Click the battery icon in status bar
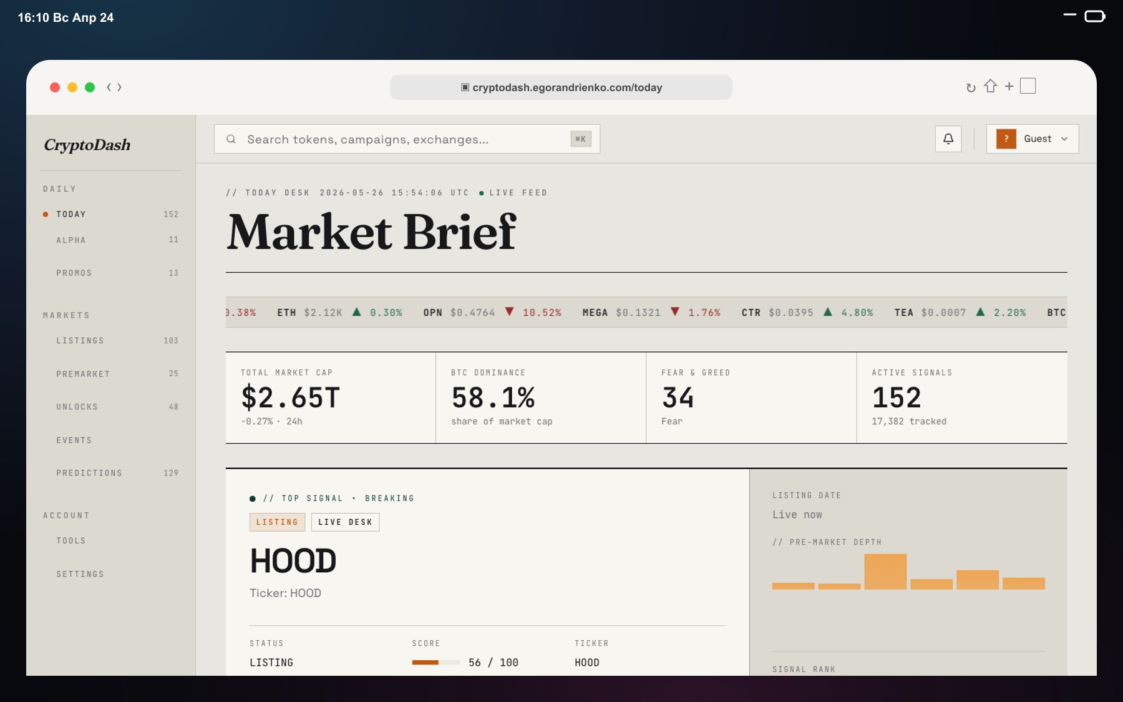The image size is (1123, 702). [x=1095, y=16]
